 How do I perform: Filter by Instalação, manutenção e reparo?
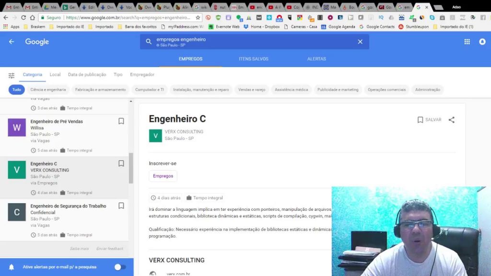coord(201,90)
